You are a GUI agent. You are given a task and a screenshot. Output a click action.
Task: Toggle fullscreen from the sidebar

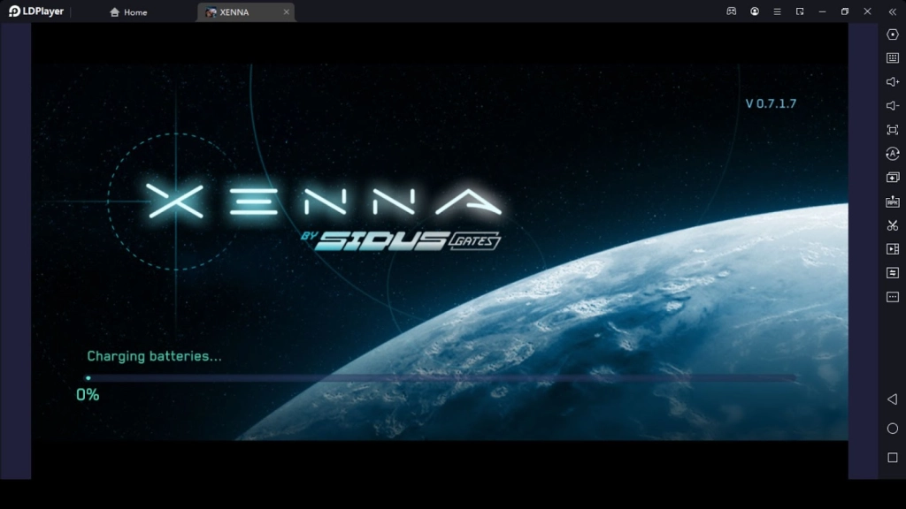pos(892,130)
